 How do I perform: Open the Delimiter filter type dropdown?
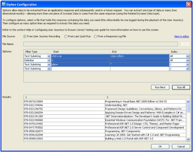49,60
